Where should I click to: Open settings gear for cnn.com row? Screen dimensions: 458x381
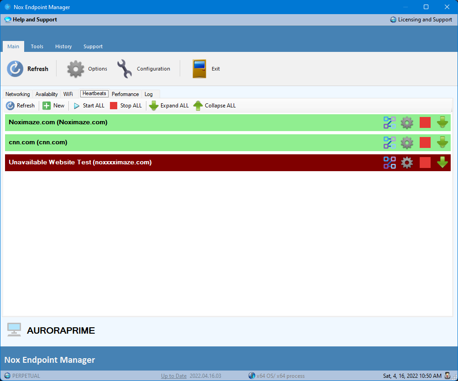[x=407, y=143]
